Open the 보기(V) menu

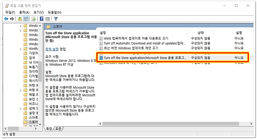(x=39, y=13)
